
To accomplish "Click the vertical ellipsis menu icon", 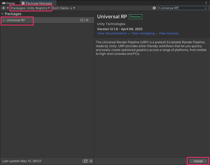I will pos(206,2).
